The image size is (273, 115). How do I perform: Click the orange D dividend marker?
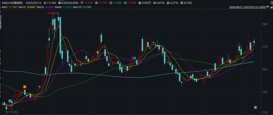click(x=25, y=87)
